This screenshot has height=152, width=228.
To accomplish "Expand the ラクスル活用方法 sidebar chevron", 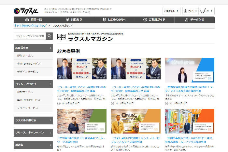I will (50, 120).
